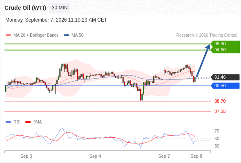Click the Crude Oil (WTI) title
Screen dimensions: 241x163
pyautogui.click(x=25, y=8)
